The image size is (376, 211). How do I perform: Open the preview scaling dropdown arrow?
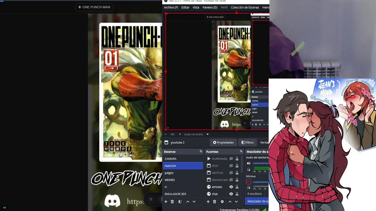(207, 134)
